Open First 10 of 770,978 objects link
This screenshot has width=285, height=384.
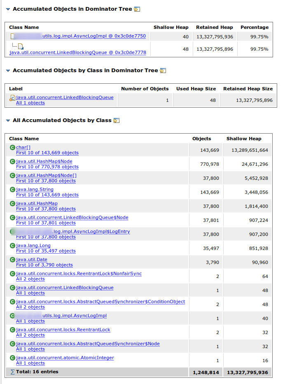tap(47, 167)
